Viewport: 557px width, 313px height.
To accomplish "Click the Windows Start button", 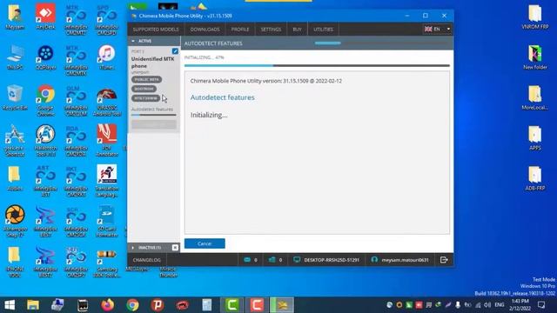I will pos(10,305).
